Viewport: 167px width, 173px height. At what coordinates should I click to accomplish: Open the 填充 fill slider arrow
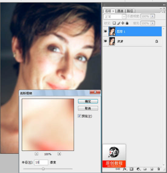(153, 23)
